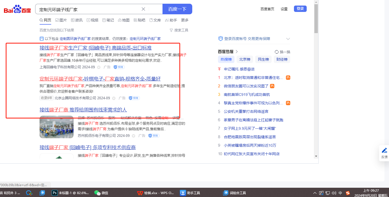
Task: Collapse the login banner chevron
Action: [288, 39]
